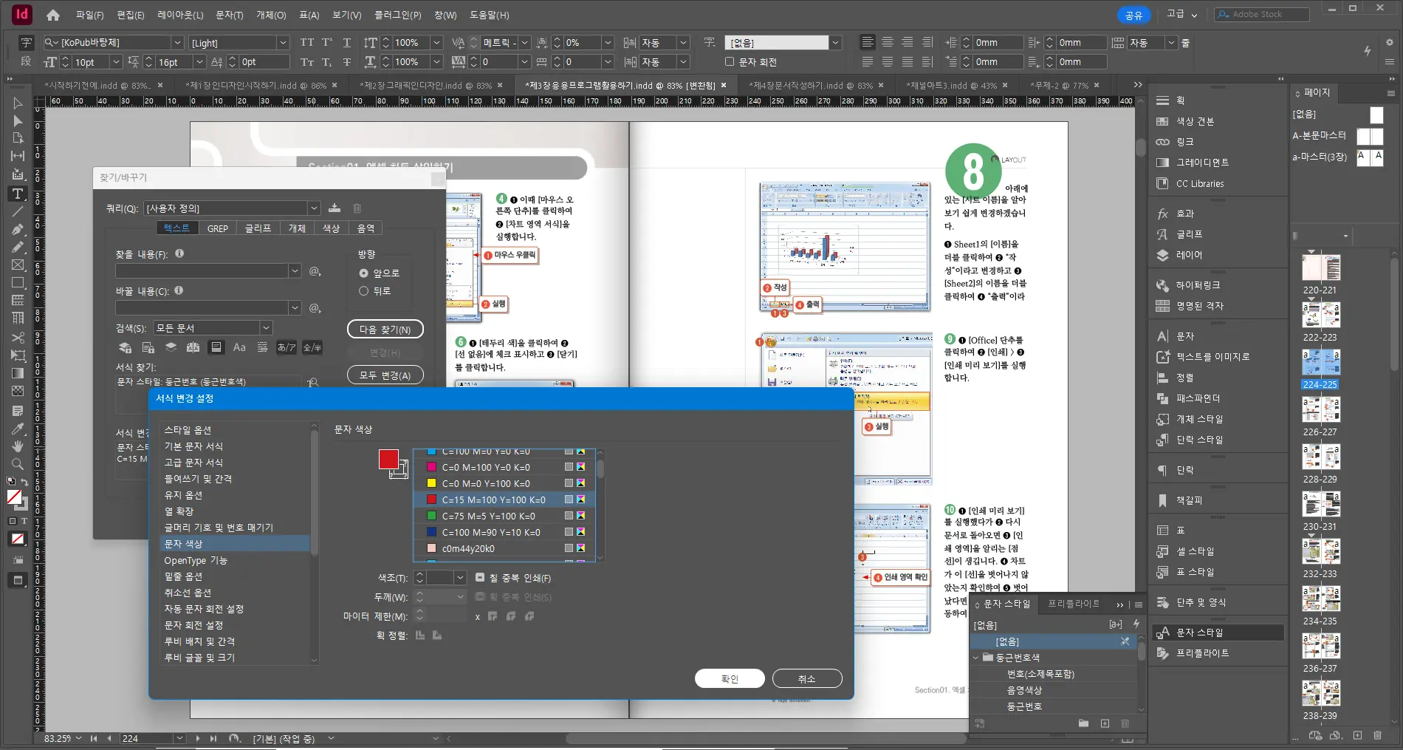1403x750 pixels.
Task: Save query icon next to 쿼리 dropdown
Action: [335, 208]
